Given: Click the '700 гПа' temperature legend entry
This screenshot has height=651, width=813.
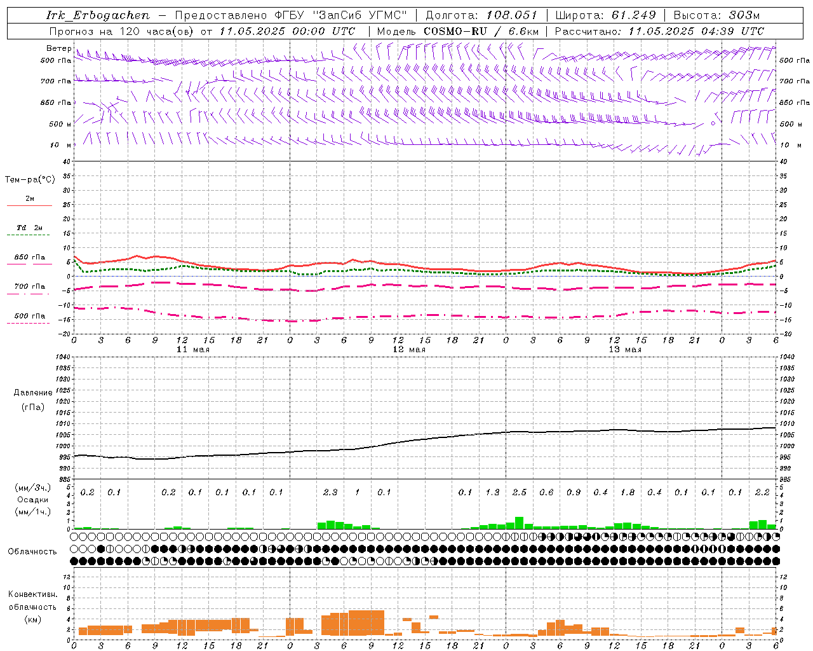Looking at the screenshot, I should tap(30, 287).
